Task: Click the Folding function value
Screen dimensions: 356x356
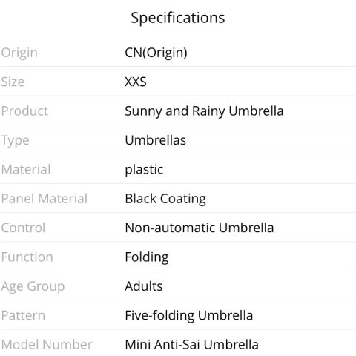Action: [147, 257]
